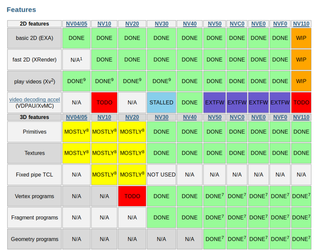Follow NV20 link in the 2D features header
This screenshot has height=250, width=319.
point(132,23)
